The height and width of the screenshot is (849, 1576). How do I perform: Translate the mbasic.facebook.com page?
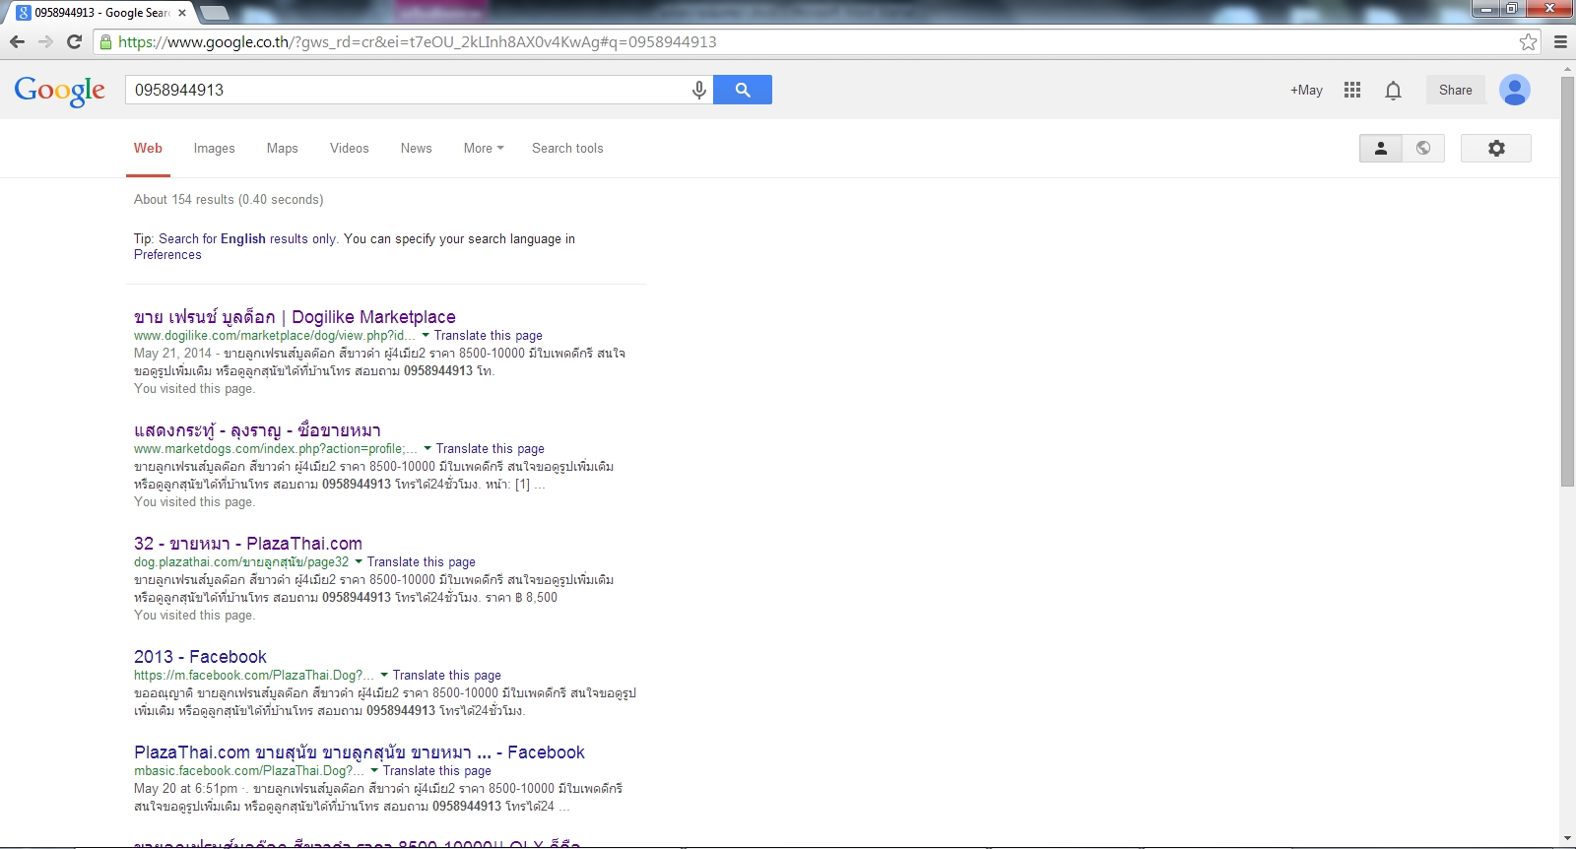[437, 770]
